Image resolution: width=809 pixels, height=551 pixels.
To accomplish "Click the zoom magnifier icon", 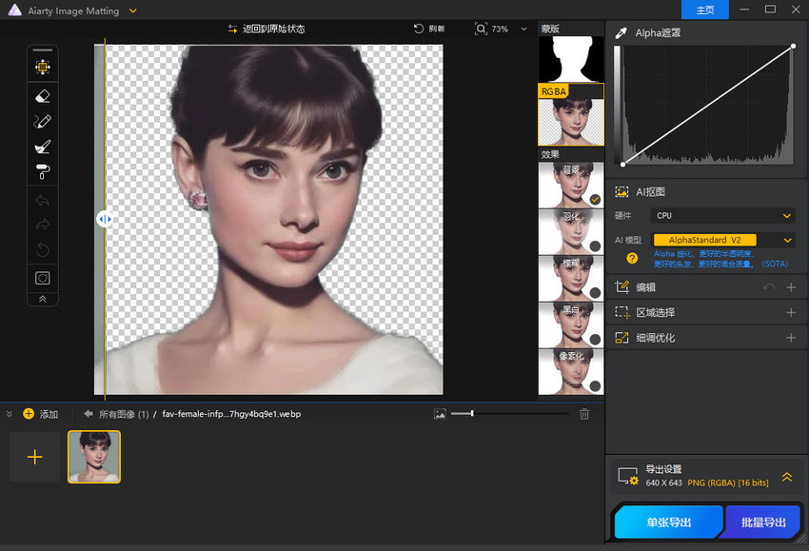I will coord(481,29).
